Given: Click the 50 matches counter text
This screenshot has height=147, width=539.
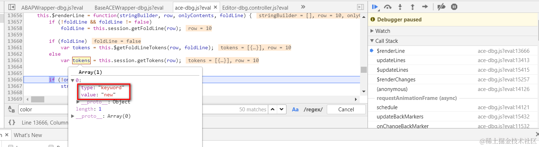Looking at the screenshot, I should (253, 110).
